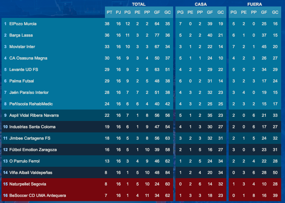Viewport: 285px width, 203px height.
Task: Select the Movistar Inter team row
Action: [22, 47]
